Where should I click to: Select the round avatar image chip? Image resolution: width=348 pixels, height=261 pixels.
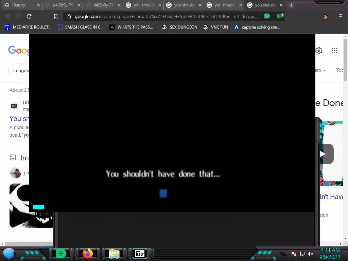[x=16, y=173]
